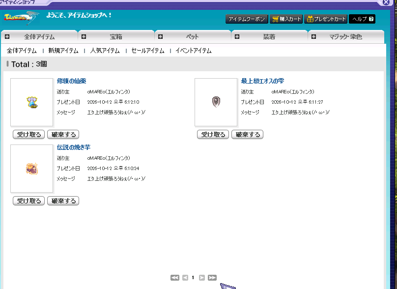Open アイテムクーポン coupon page
This screenshot has height=289, width=397.
[247, 19]
